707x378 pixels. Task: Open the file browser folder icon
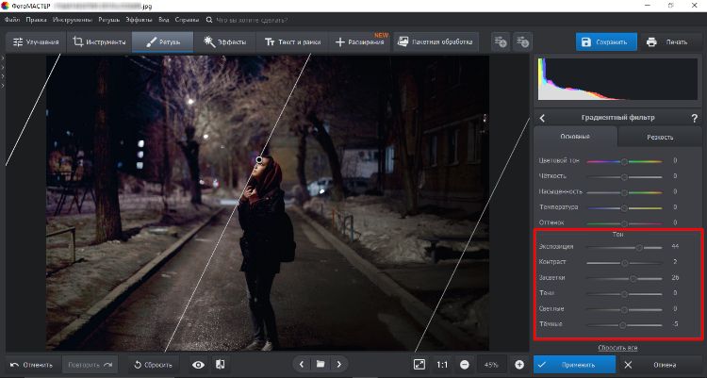pyautogui.click(x=321, y=364)
